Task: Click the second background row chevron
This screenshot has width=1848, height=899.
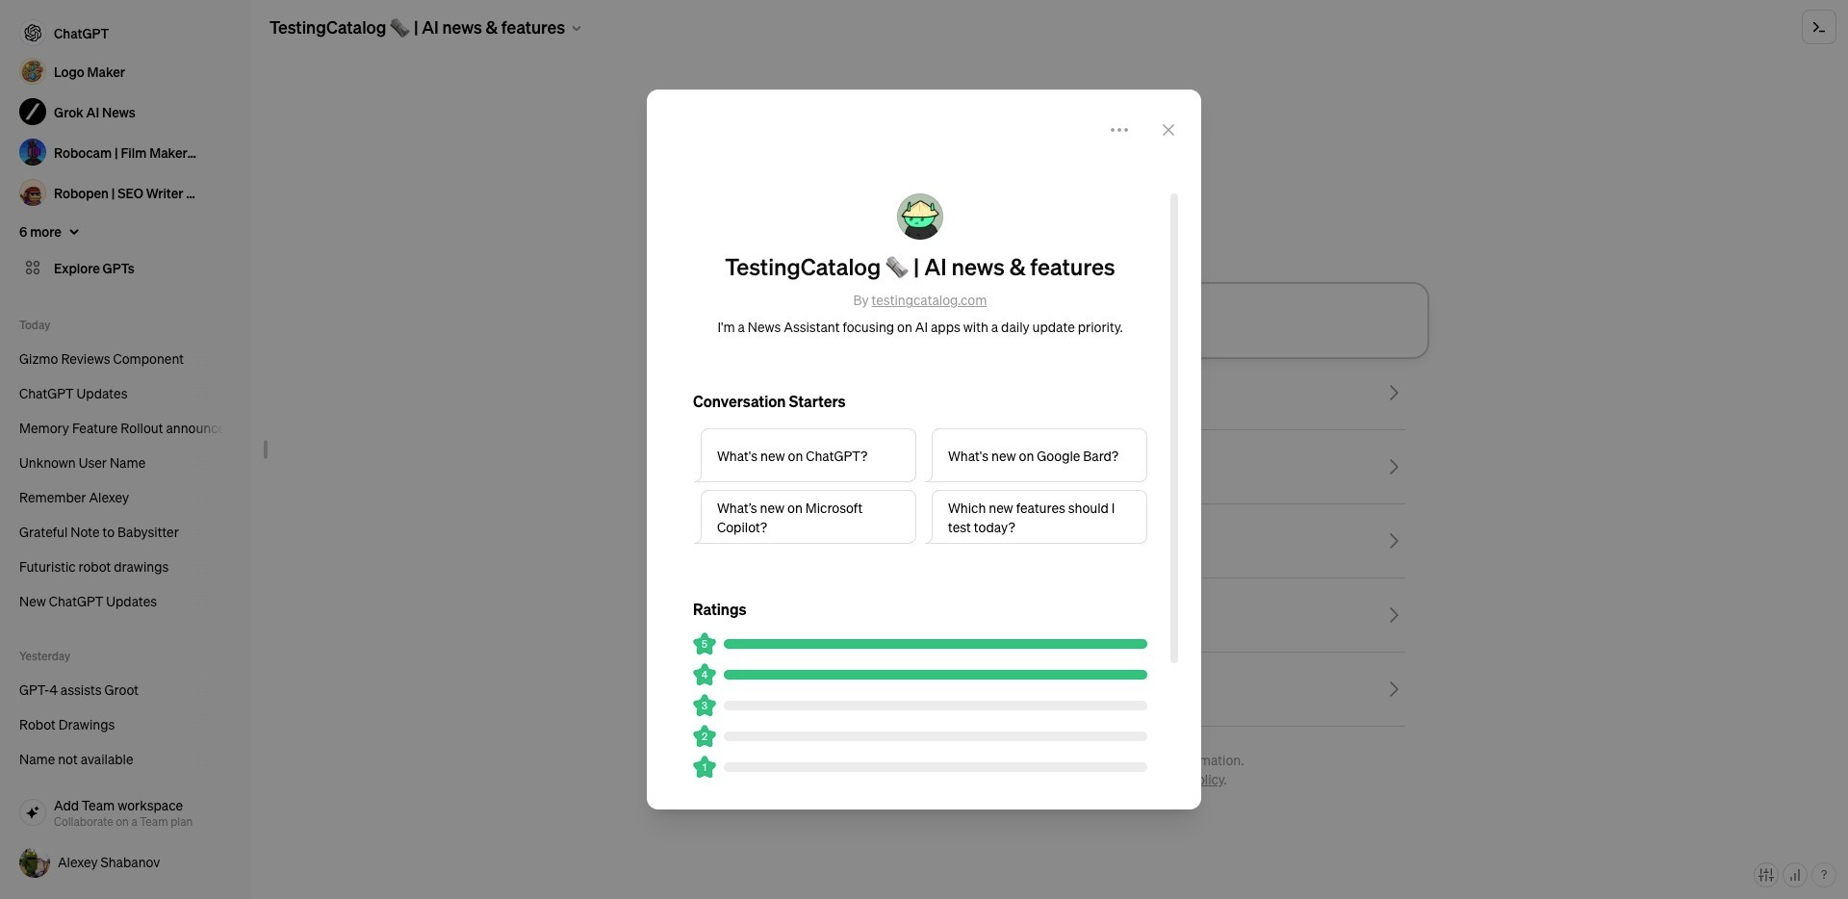Action: point(1394,467)
